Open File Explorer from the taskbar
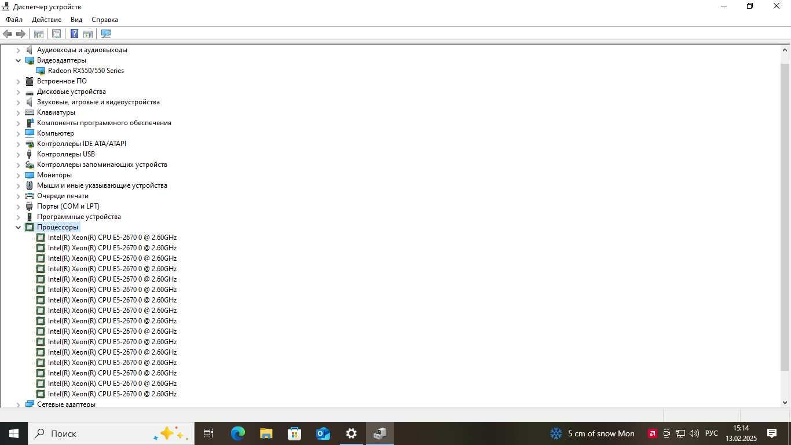This screenshot has width=791, height=445. 266,433
